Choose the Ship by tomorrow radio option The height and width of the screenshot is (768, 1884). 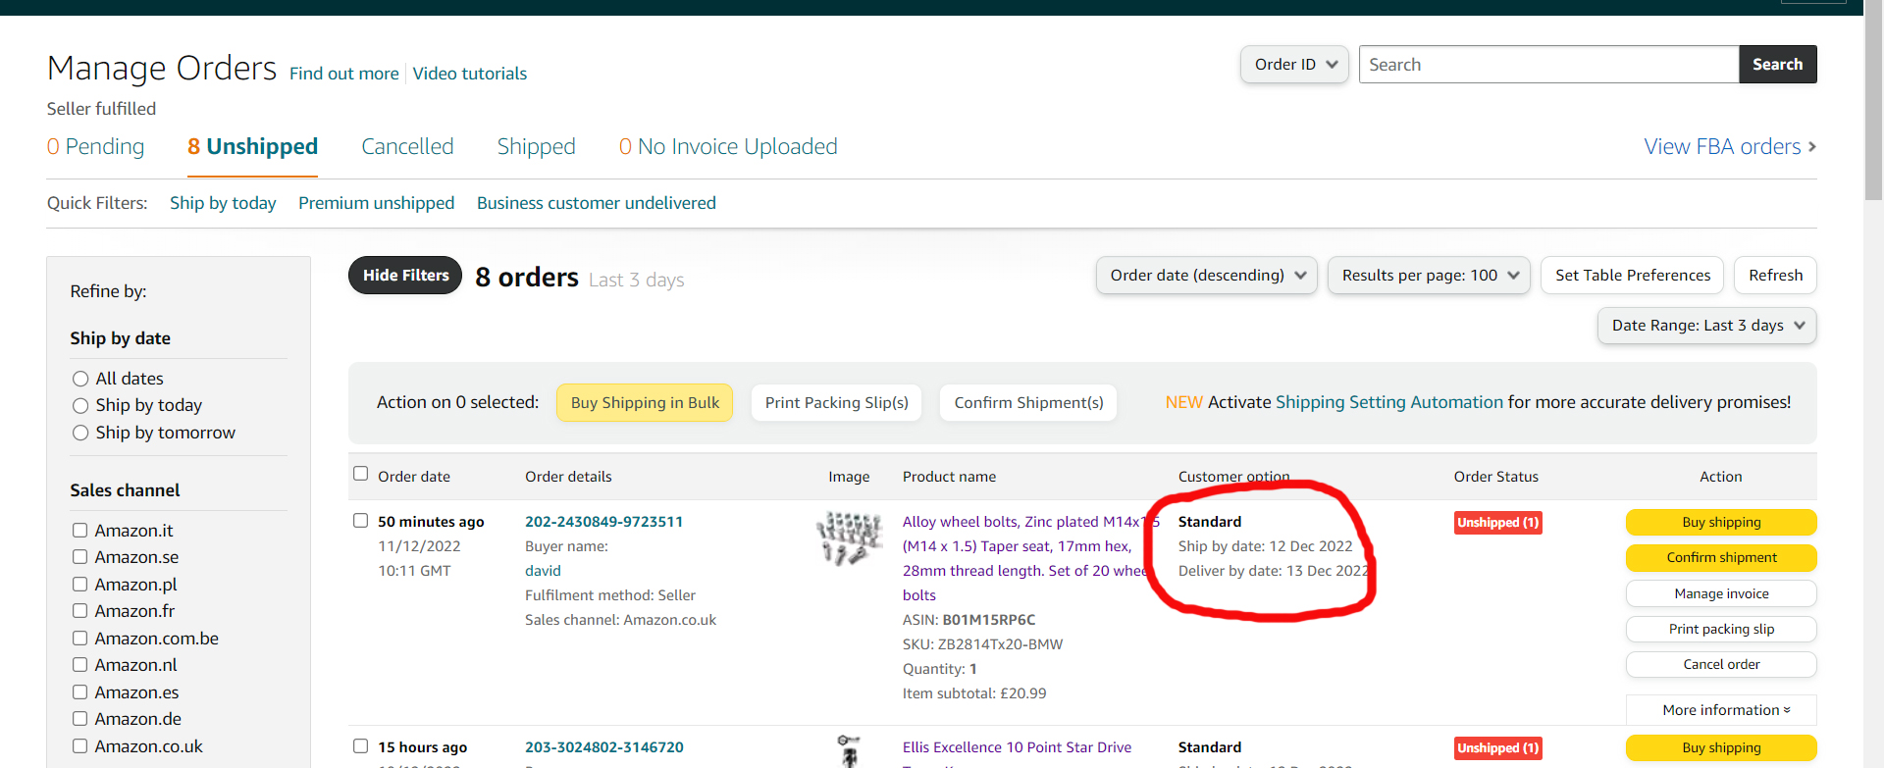coord(80,433)
